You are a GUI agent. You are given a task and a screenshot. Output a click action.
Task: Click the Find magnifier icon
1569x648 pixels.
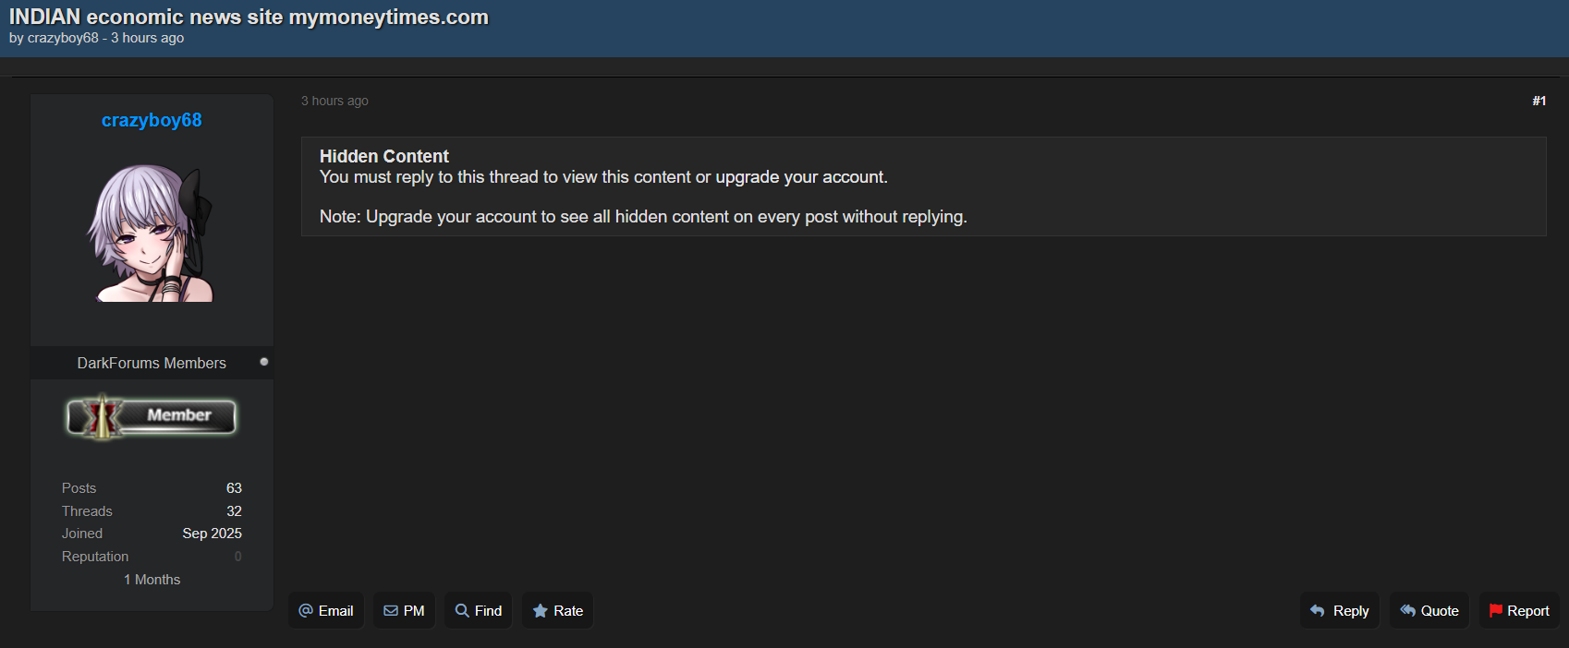tap(462, 611)
